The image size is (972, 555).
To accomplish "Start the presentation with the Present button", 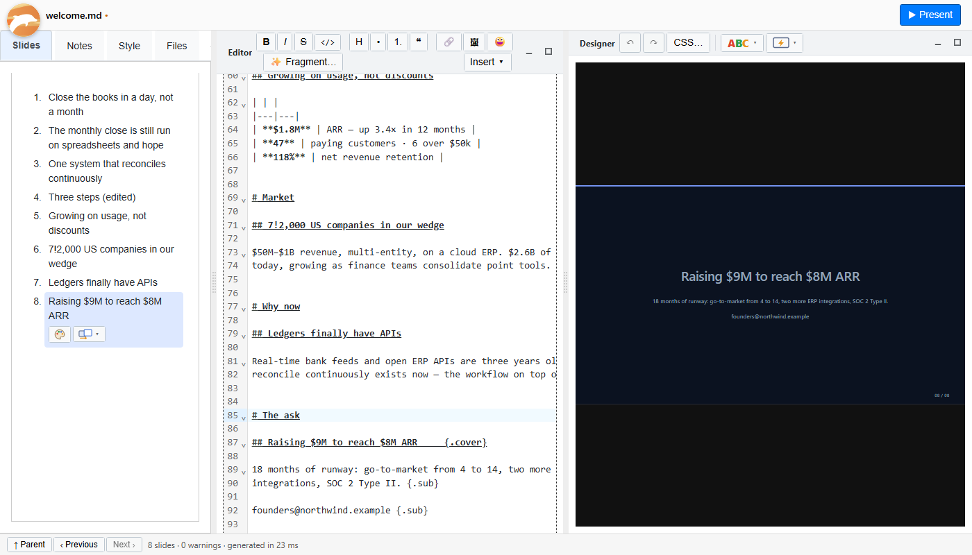I will click(930, 15).
